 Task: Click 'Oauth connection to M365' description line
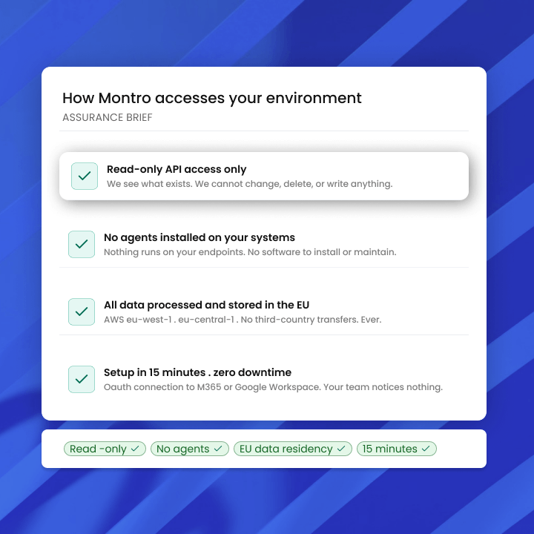(273, 387)
